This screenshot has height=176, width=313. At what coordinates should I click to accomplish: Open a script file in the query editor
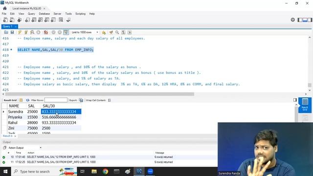(6, 32)
